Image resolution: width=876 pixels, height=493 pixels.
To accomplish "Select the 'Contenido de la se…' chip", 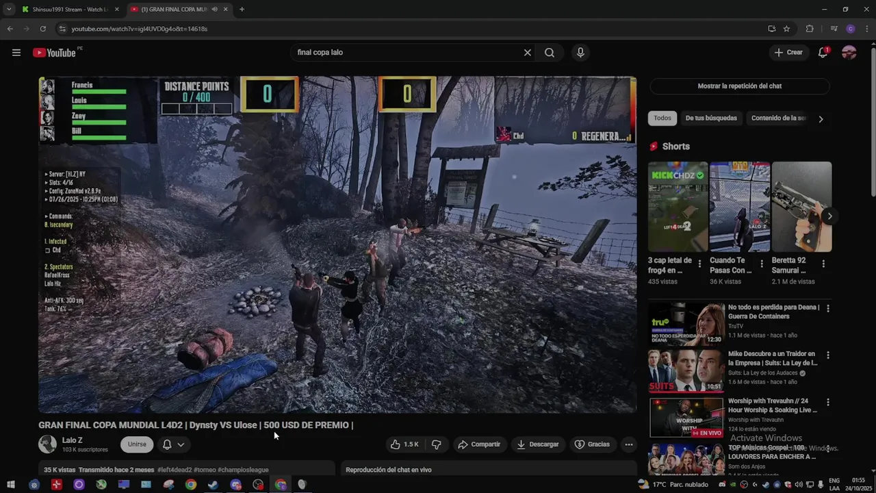I will point(778,118).
